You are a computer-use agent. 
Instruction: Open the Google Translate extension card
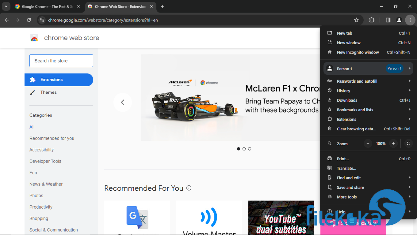coord(137,218)
